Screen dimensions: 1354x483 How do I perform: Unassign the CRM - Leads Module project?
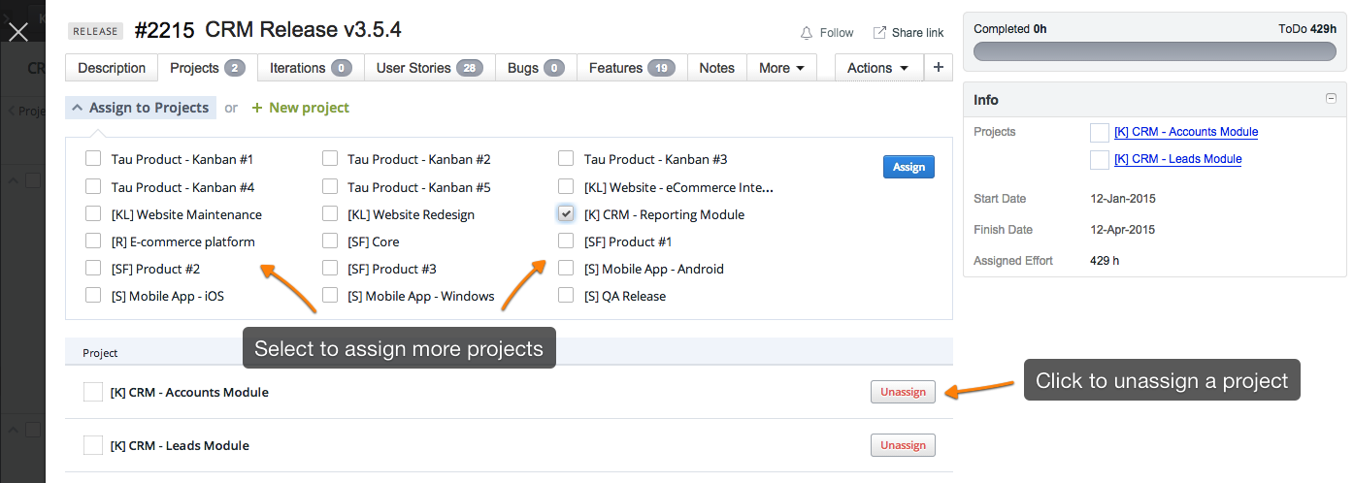pos(903,445)
